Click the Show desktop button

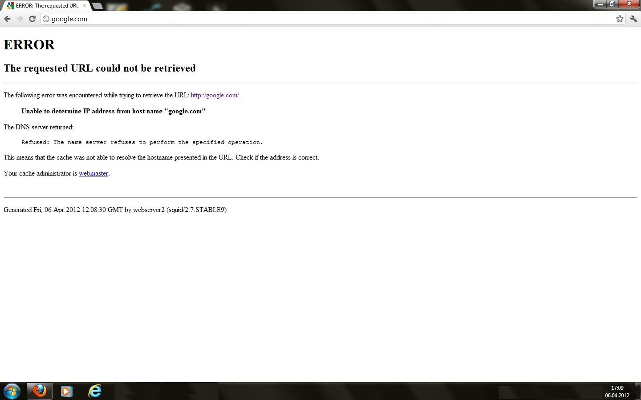pos(638,391)
